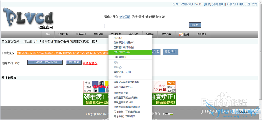Open 软件下载 navigation tab
262x120 pixels.
(63, 34)
